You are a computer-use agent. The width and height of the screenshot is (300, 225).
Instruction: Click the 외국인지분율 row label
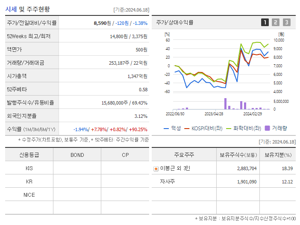click(22, 116)
